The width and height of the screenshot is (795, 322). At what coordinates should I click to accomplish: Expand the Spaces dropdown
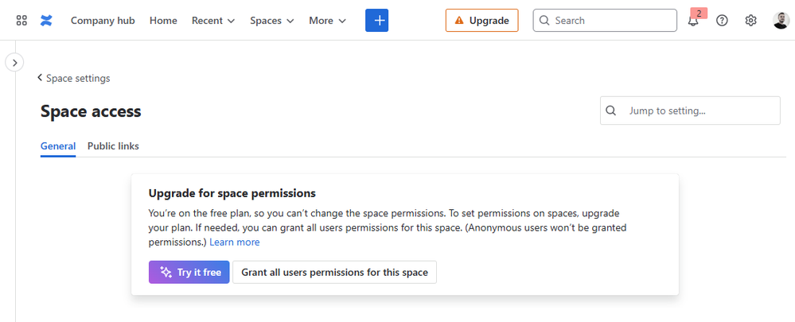[271, 21]
